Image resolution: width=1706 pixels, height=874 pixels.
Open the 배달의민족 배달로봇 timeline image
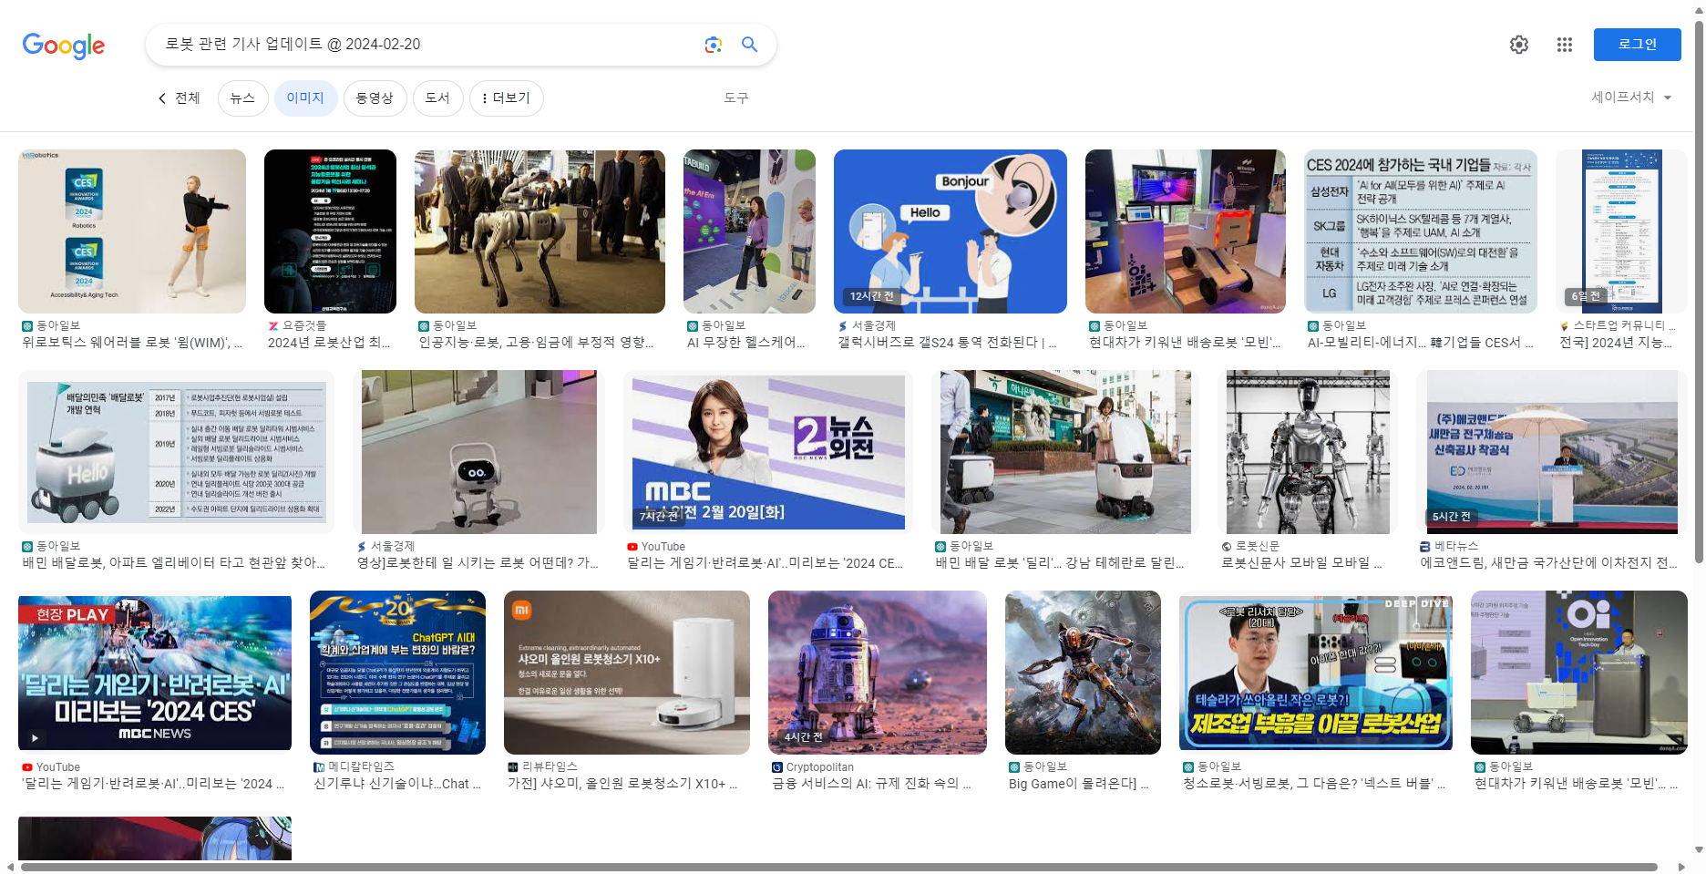pyautogui.click(x=176, y=452)
